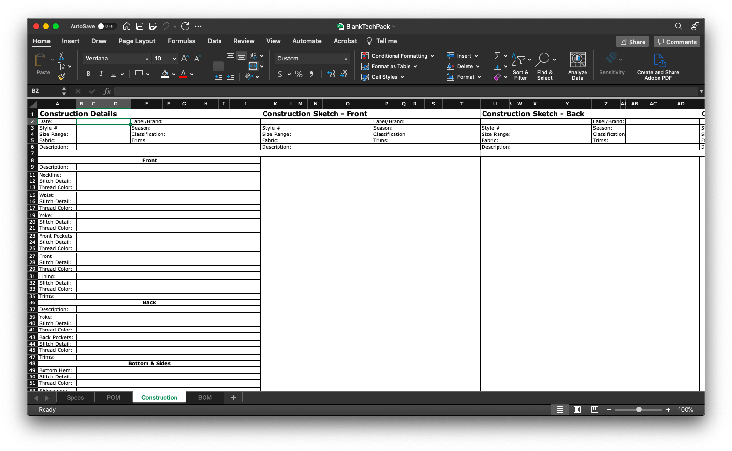Toggle the AutoSave switch
This screenshot has width=732, height=451.
point(106,26)
